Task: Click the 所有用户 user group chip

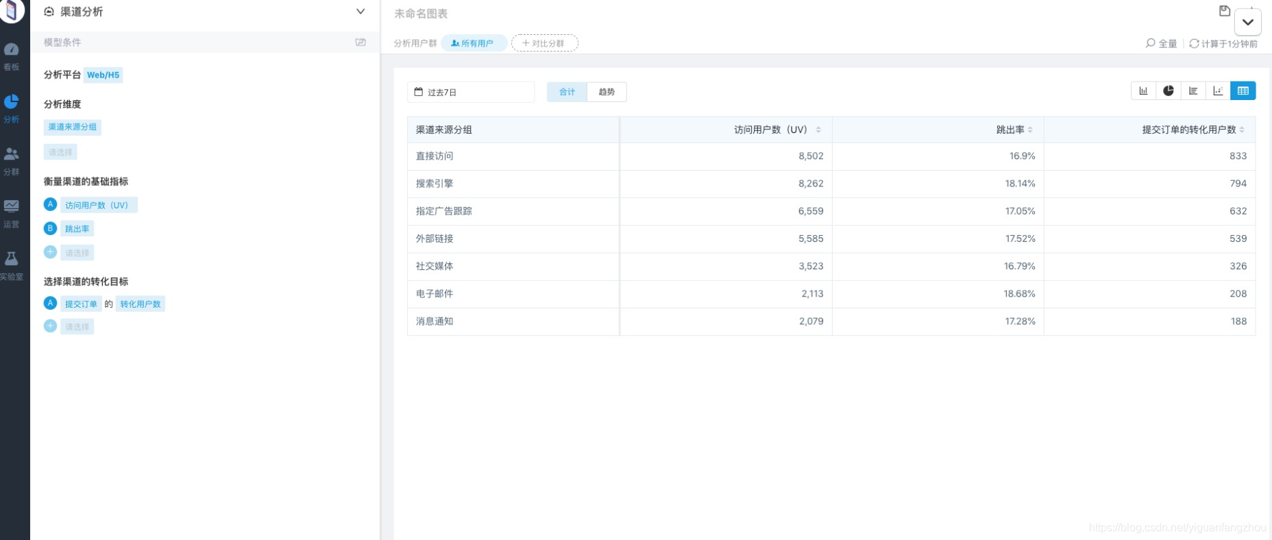Action: pos(474,43)
